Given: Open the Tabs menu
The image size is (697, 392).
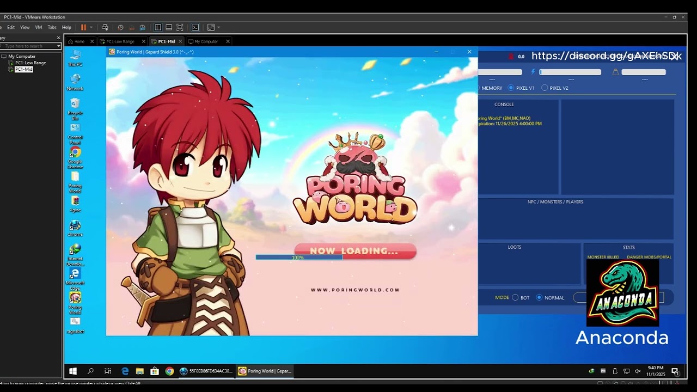Looking at the screenshot, I should 52,27.
